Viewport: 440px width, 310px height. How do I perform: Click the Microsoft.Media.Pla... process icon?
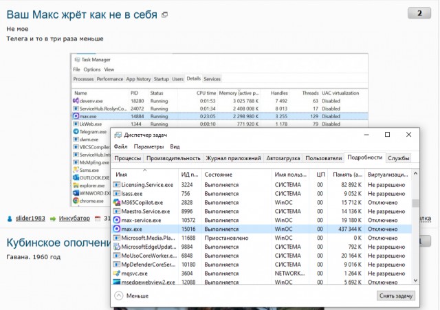[x=116, y=238]
